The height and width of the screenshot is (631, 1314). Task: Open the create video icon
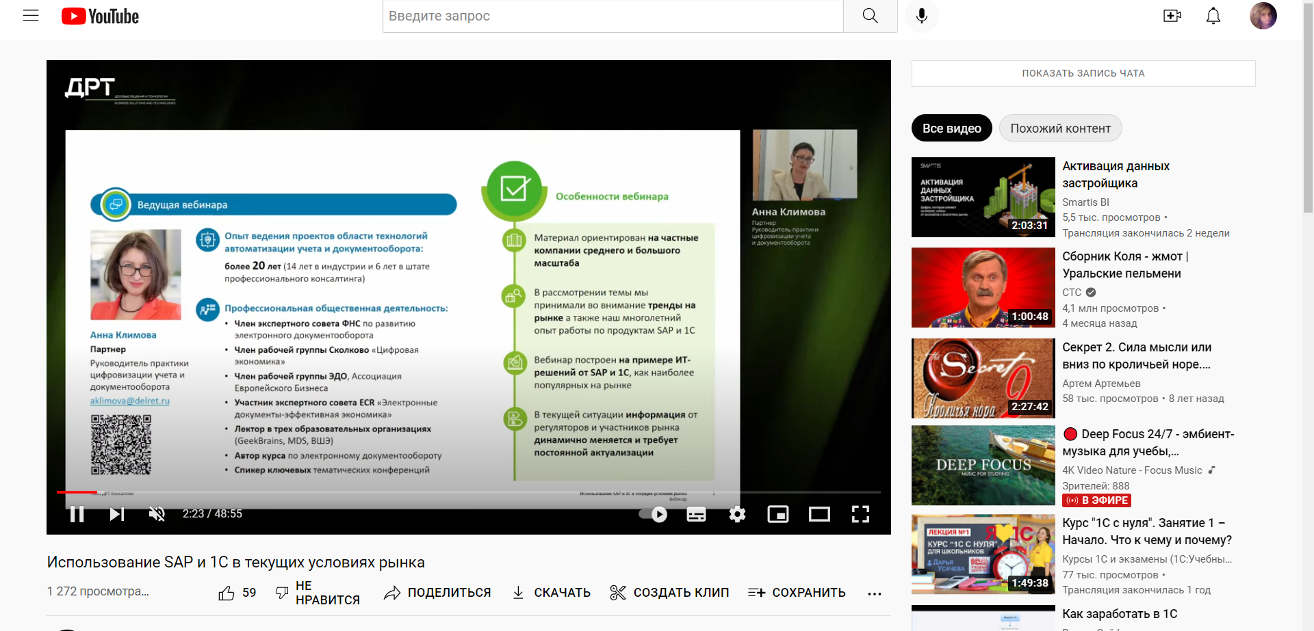point(1172,16)
